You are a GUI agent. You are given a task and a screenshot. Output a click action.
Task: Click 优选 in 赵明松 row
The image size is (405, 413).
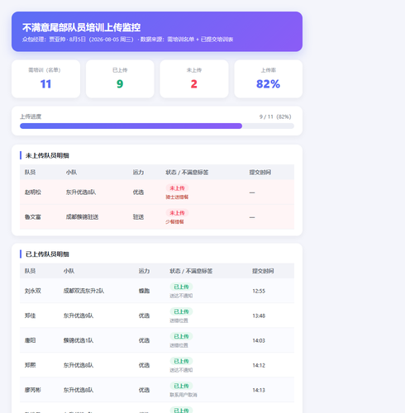[138, 192]
